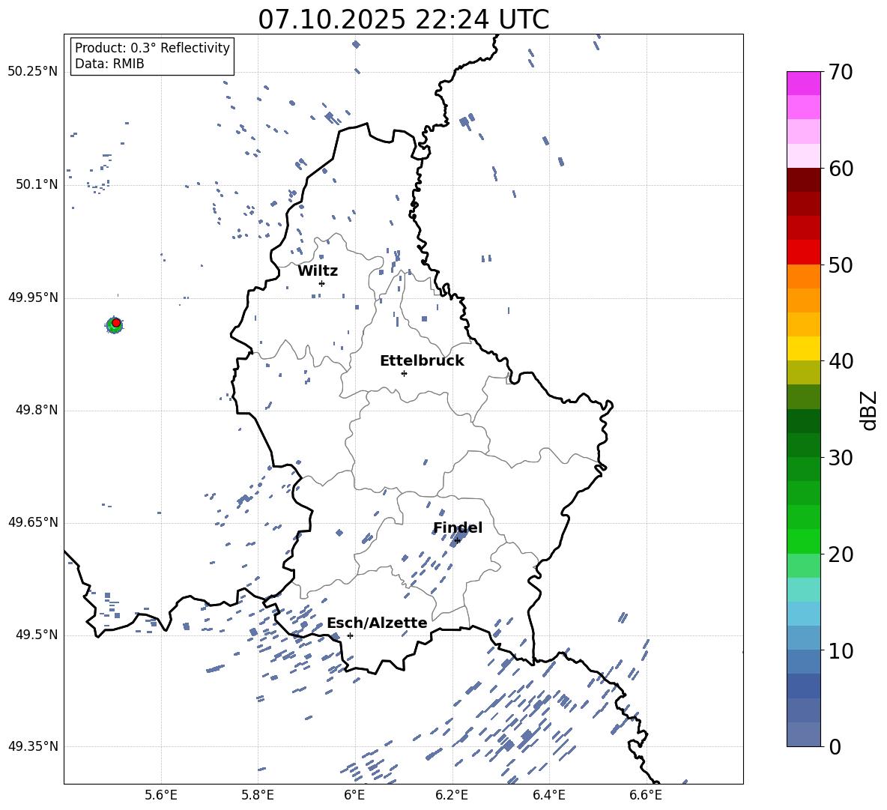The height and width of the screenshot is (810, 887).
Task: Click the 0 colorbar tick label
Action: click(x=835, y=747)
